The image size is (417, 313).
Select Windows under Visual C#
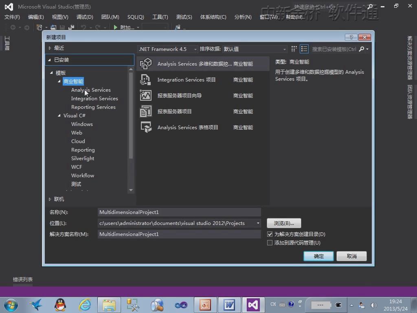point(82,124)
